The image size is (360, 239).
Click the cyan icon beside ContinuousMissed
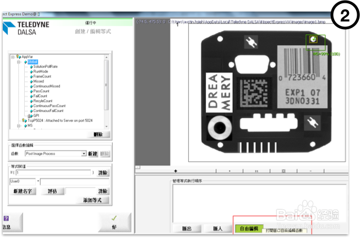pos(31,86)
